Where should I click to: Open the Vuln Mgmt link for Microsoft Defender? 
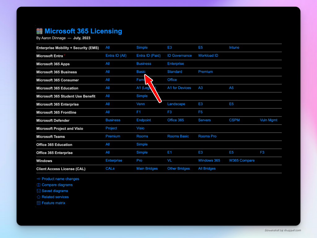(x=268, y=120)
